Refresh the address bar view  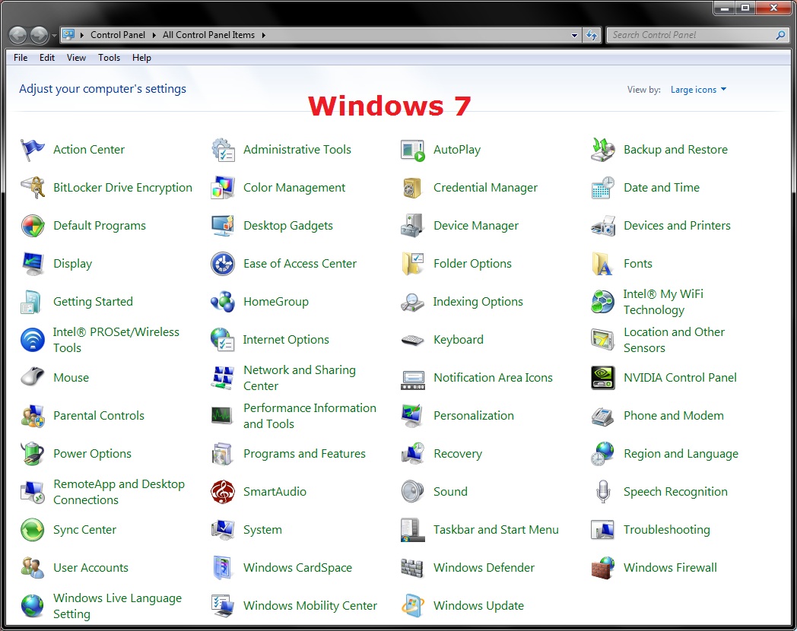tap(592, 35)
